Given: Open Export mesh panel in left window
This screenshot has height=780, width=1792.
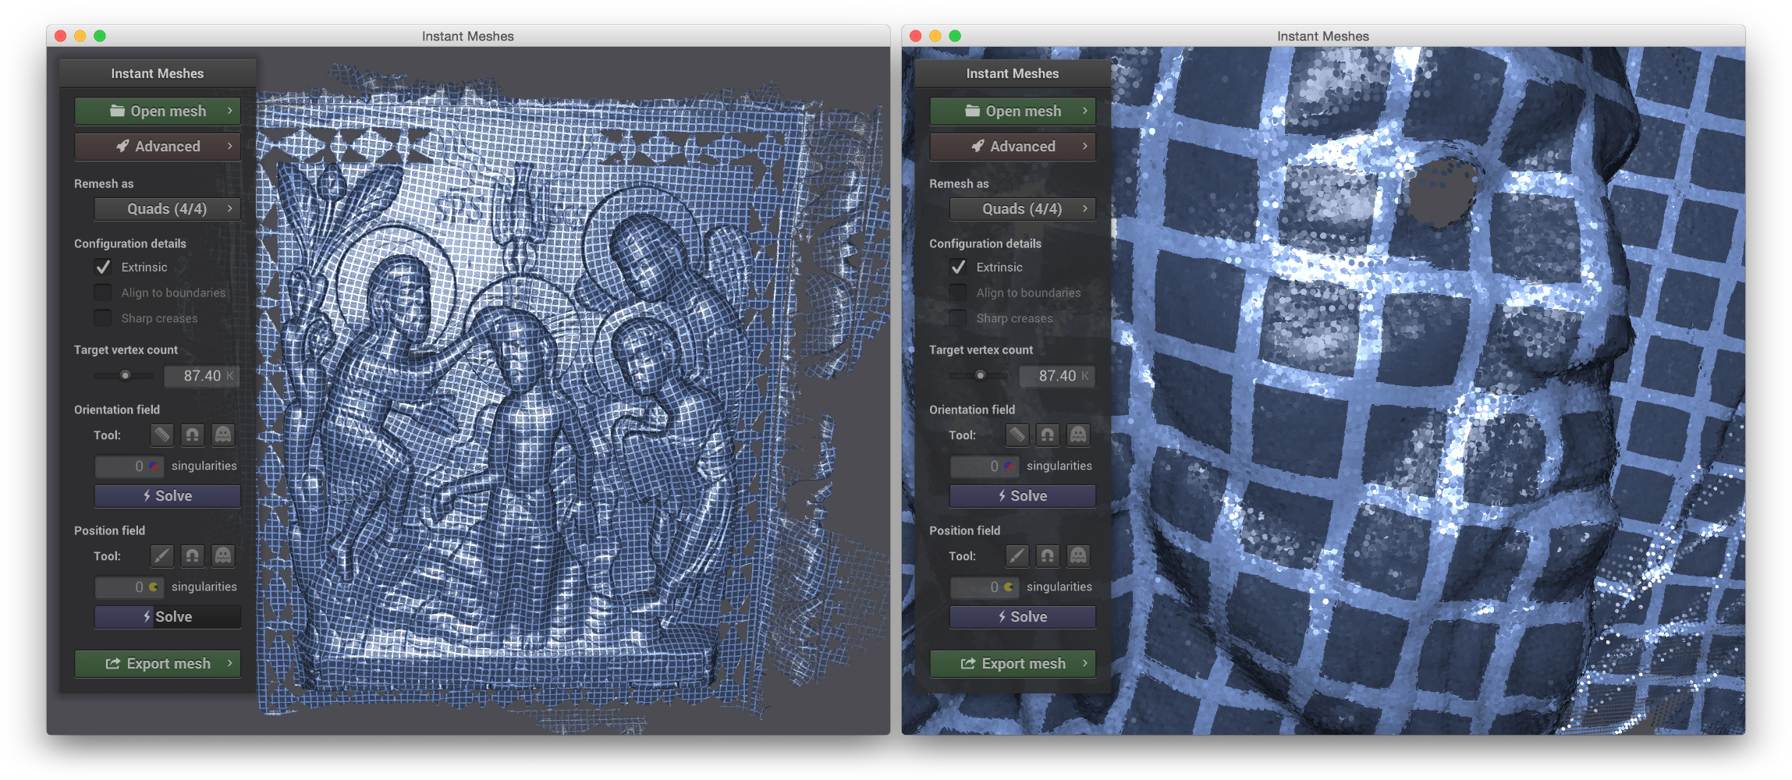Looking at the screenshot, I should [158, 663].
